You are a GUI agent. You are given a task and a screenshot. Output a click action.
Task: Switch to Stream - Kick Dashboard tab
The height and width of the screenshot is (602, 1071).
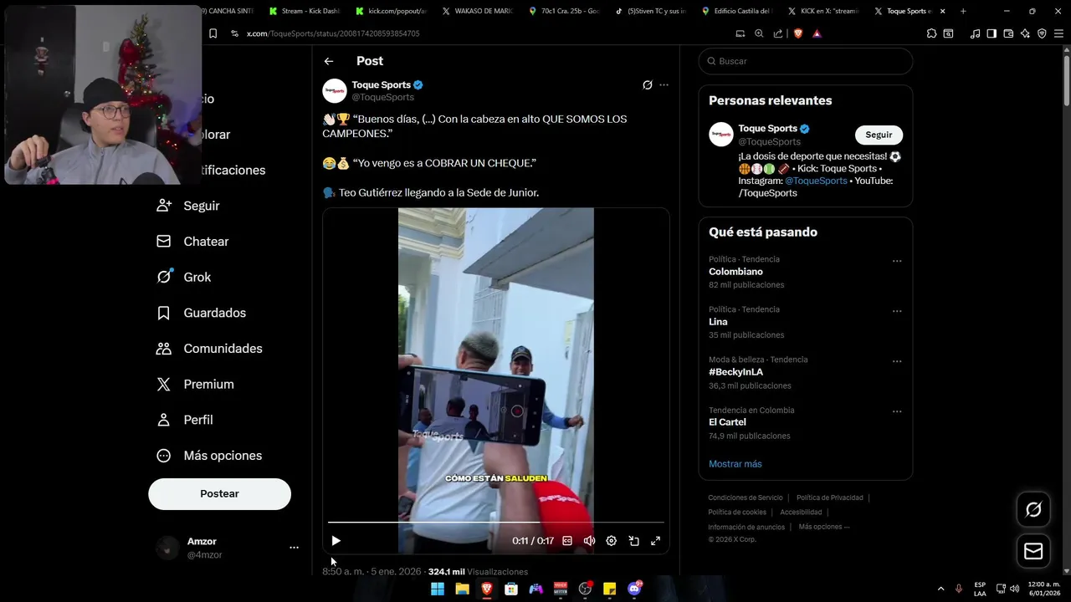point(305,11)
